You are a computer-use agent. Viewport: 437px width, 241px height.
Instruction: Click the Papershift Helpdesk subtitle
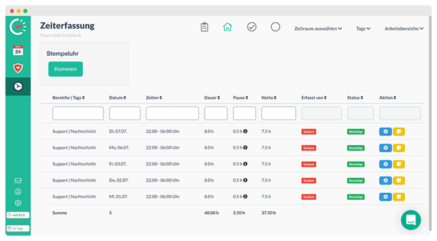(x=61, y=36)
